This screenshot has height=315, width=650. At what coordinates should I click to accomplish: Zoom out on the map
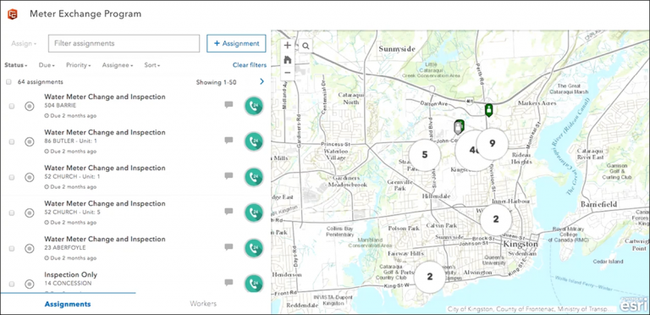(x=287, y=73)
